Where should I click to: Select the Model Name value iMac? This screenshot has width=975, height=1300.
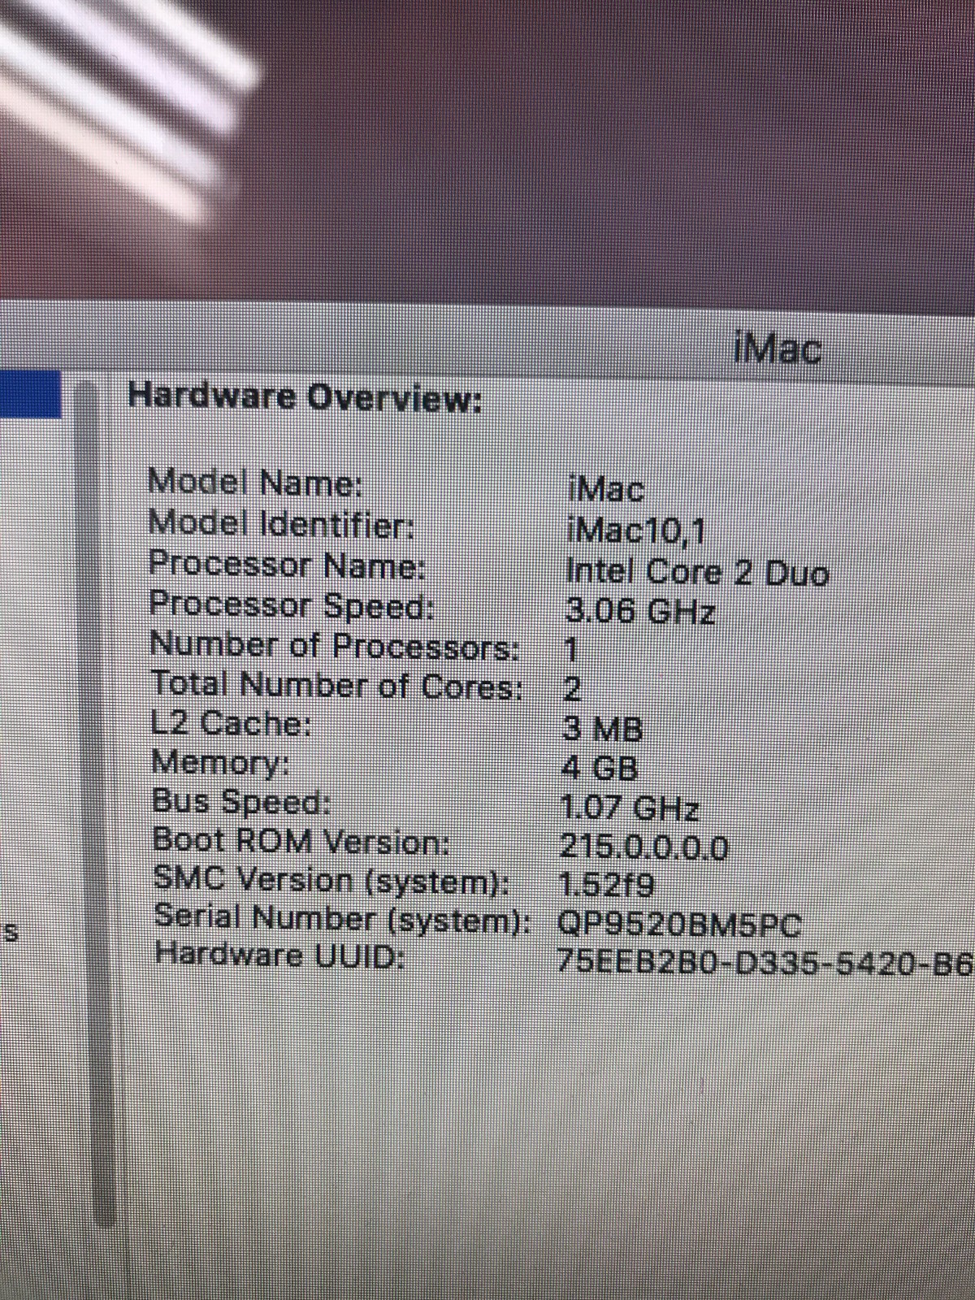606,490
